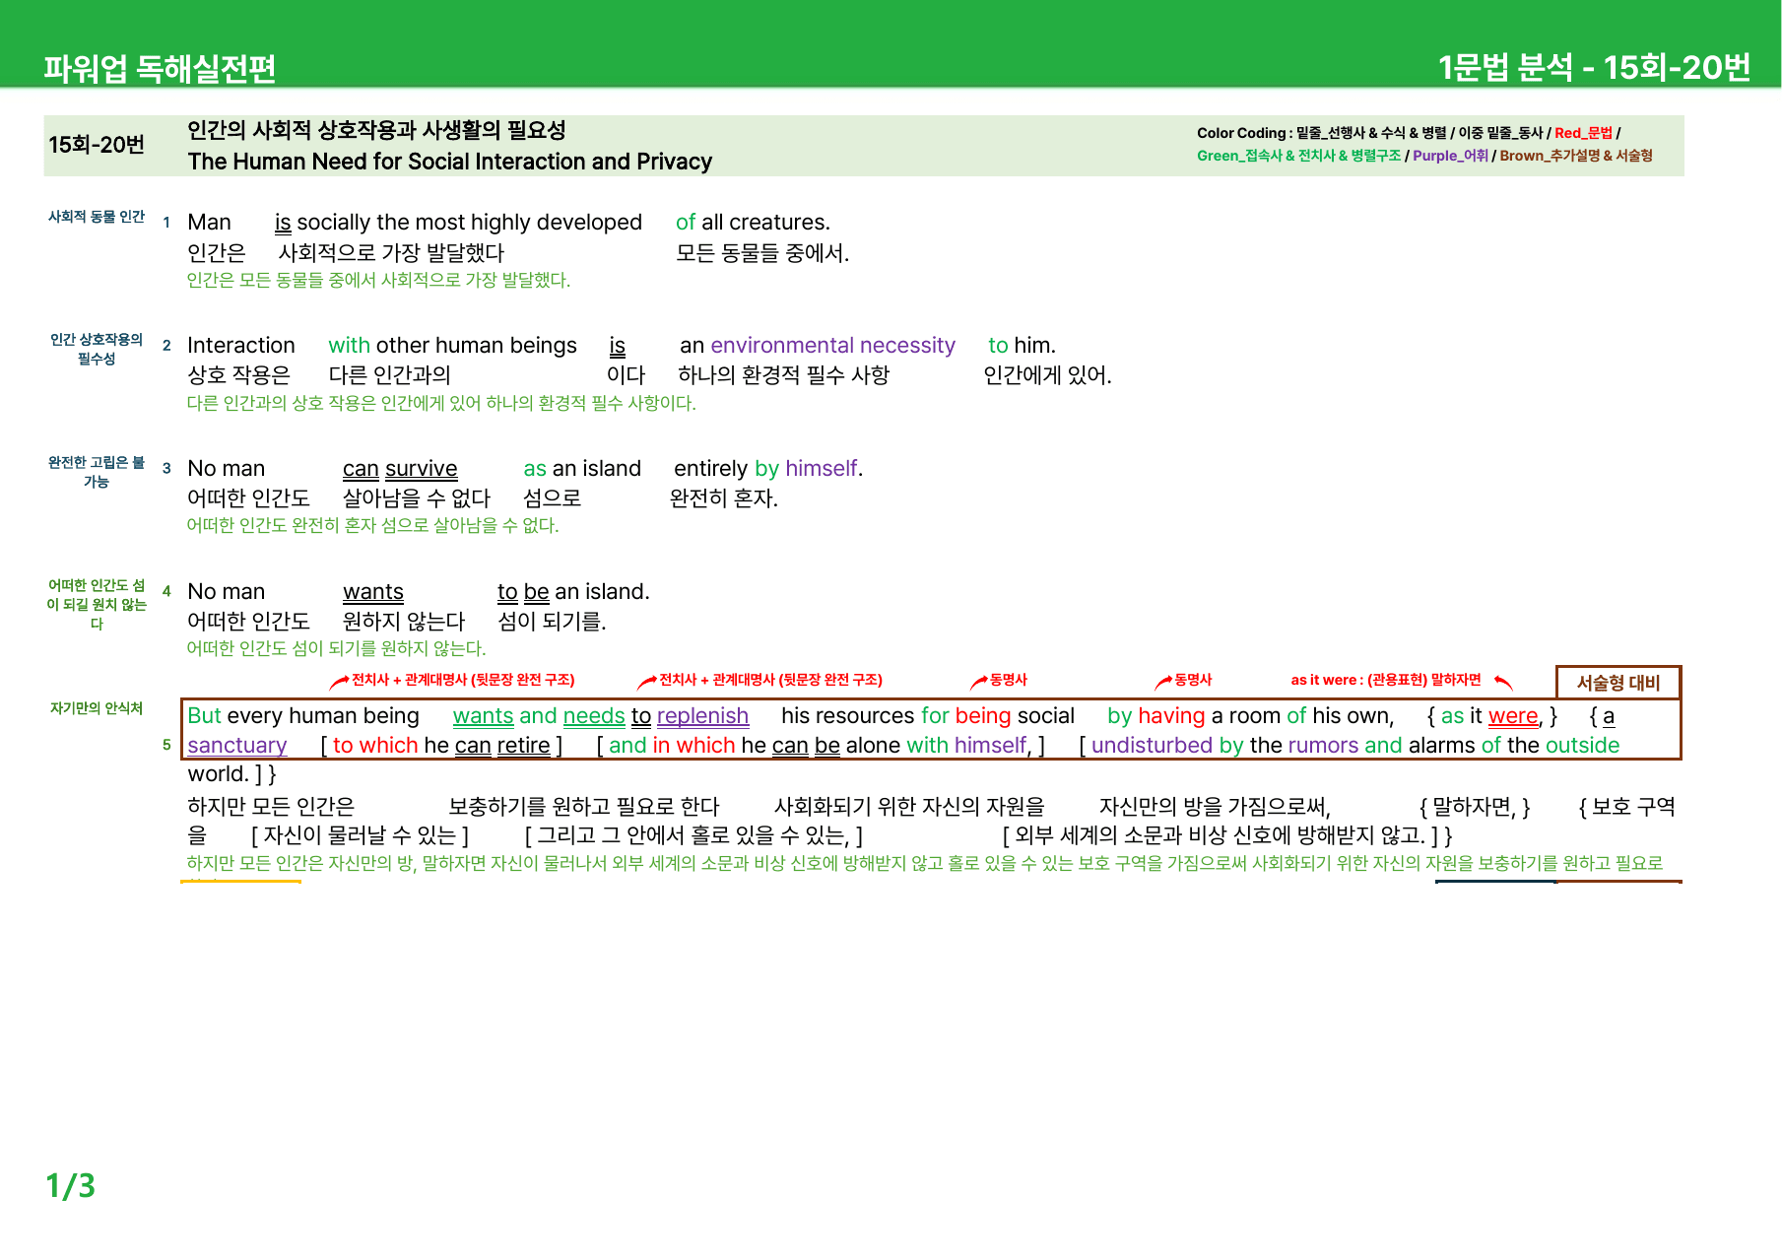Image resolution: width=1782 pixels, height=1260 pixels.
Task: Click the underlined 'wants' in sentence 4
Action: click(x=373, y=592)
